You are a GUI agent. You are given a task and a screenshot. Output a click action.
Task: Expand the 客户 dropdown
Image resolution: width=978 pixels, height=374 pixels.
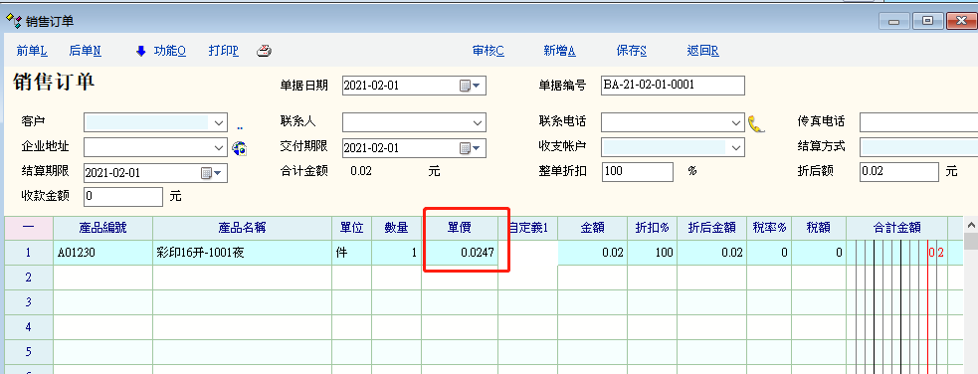coord(219,122)
